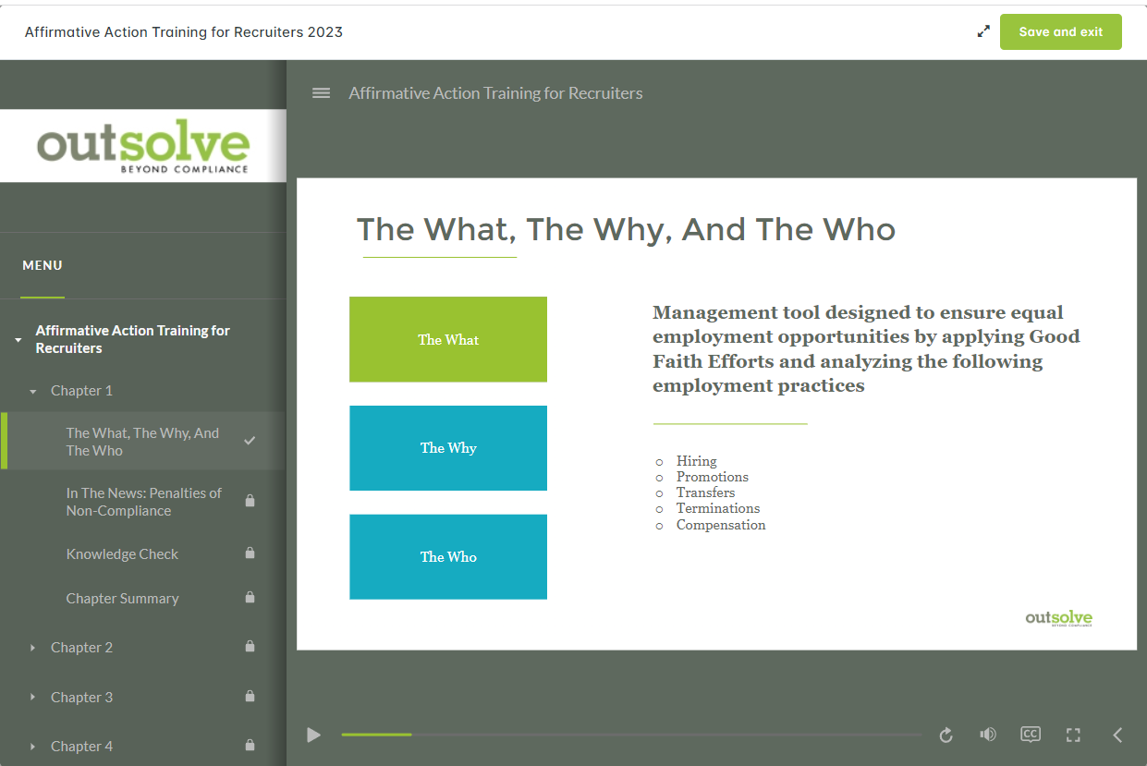Image resolution: width=1147 pixels, height=766 pixels.
Task: Select The Why blue box
Action: click(x=448, y=448)
